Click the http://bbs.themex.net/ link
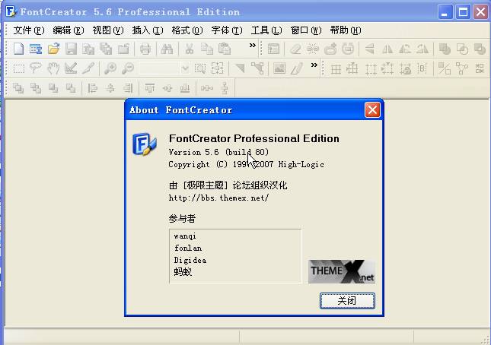The height and width of the screenshot is (345, 491). [218, 198]
